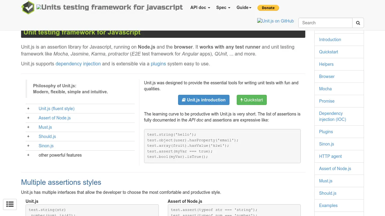Screen dimensions: 385x216
Task: Expand the Should.js accordion section
Action: (47, 136)
